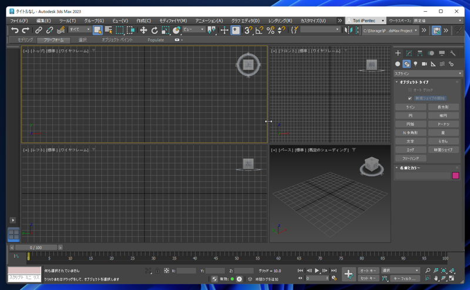Image resolution: width=470 pixels, height=290 pixels.
Task: Select the Select Object tool
Action: [98, 30]
